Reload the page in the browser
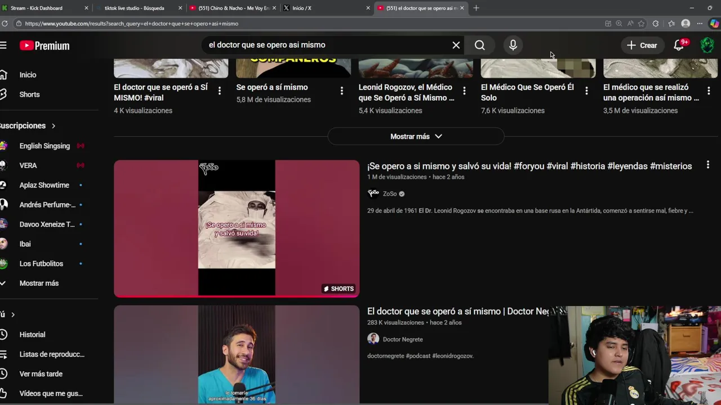This screenshot has width=721, height=405. click(x=5, y=24)
